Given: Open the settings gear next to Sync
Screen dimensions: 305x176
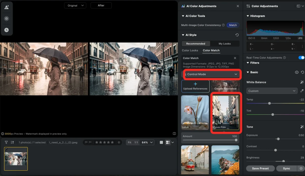Looking at the screenshot, I should pos(301,168).
